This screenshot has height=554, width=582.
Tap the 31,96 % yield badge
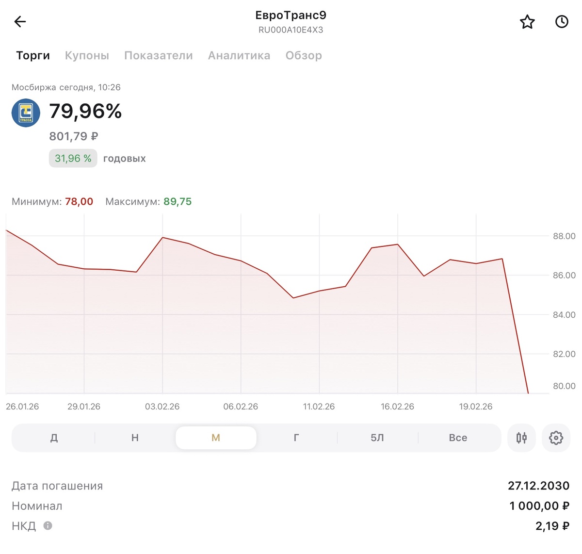(73, 158)
